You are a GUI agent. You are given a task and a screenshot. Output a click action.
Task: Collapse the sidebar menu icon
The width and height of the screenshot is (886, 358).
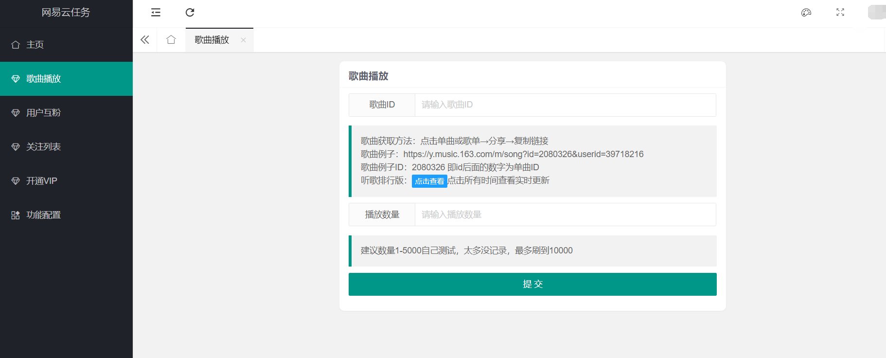(x=156, y=13)
